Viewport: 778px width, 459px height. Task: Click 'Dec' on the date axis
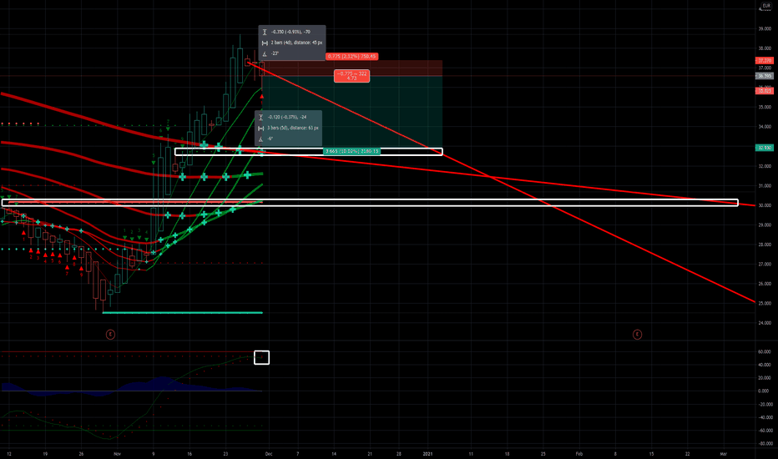(269, 453)
